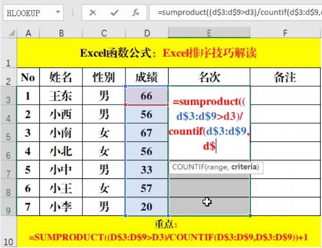Click the editing cell with the sumproduct formula

click(x=209, y=123)
